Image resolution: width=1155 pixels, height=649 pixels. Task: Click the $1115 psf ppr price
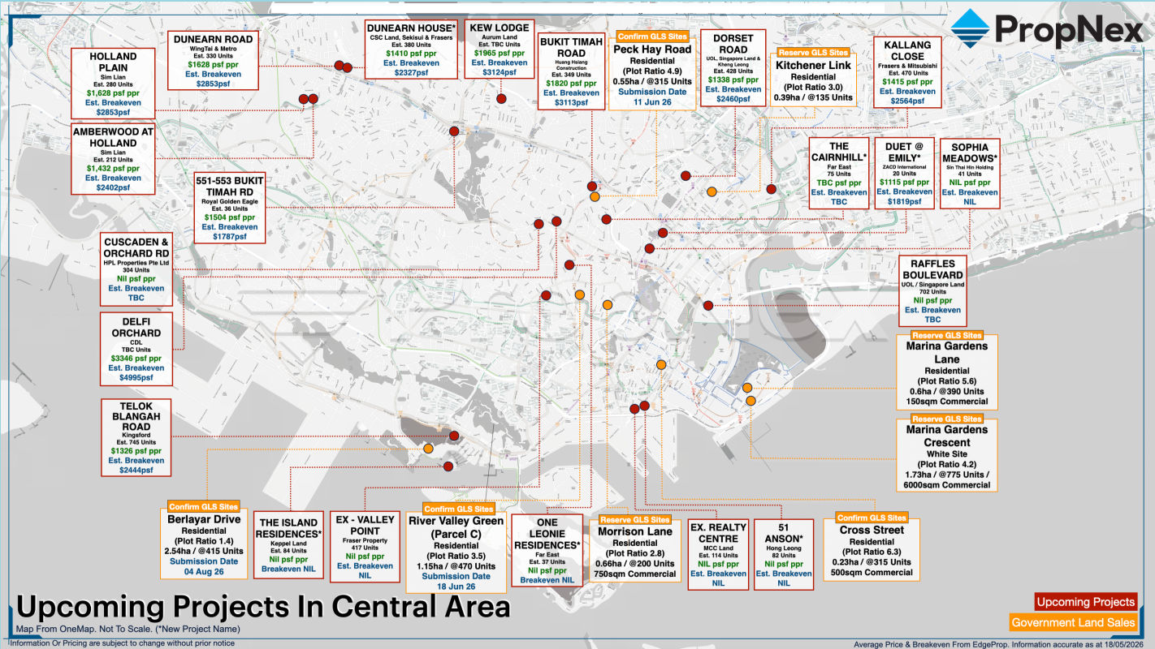point(904,183)
